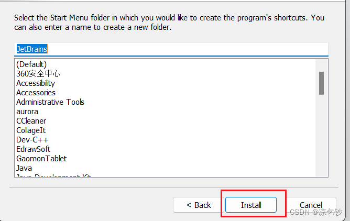Select the Java folder
This screenshot has height=221, width=350.
[24, 168]
